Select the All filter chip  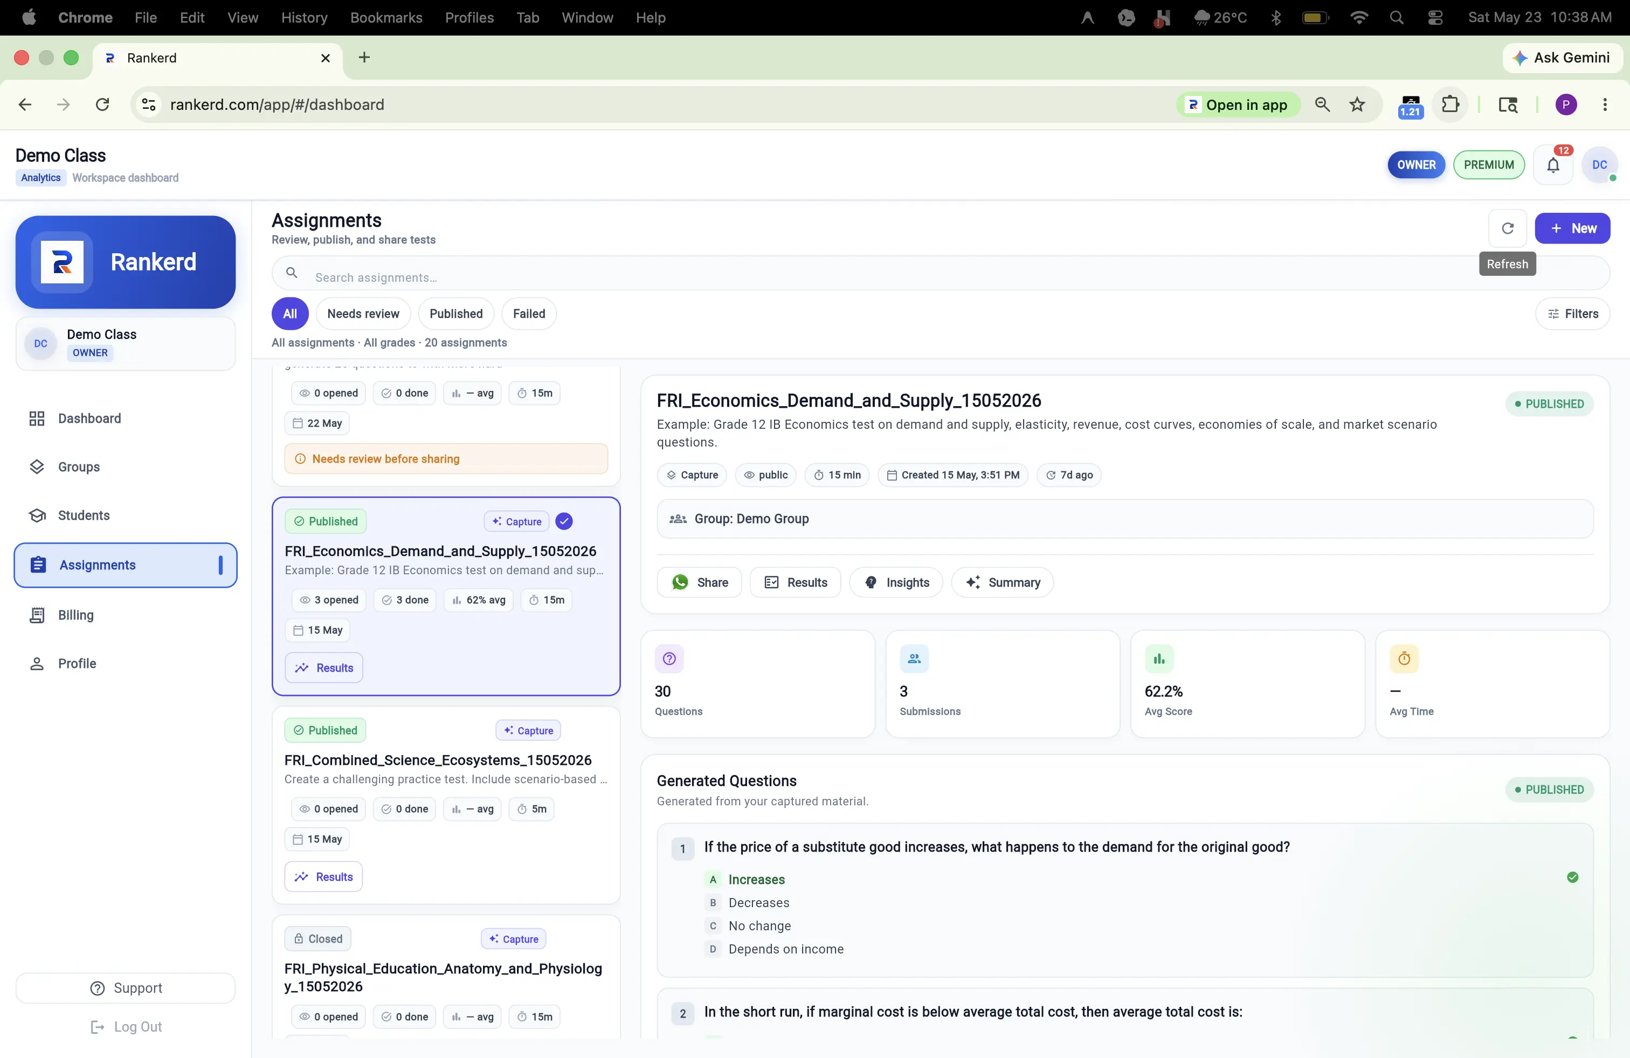289,314
